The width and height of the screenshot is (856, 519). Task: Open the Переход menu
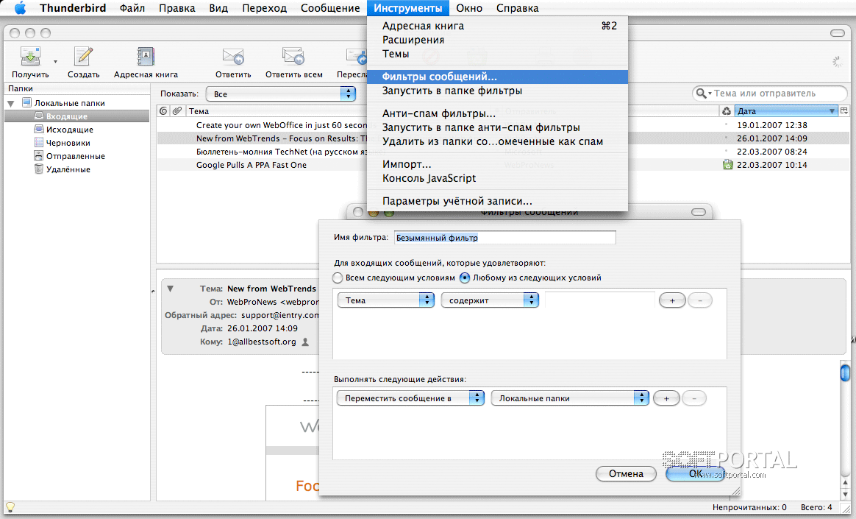pyautogui.click(x=264, y=8)
